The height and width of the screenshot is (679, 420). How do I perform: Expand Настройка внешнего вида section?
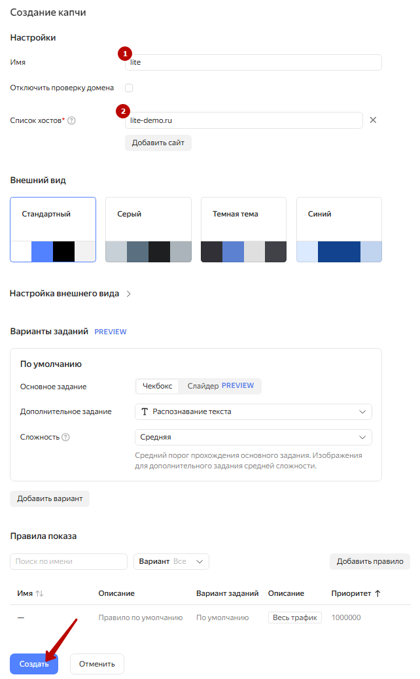[71, 294]
